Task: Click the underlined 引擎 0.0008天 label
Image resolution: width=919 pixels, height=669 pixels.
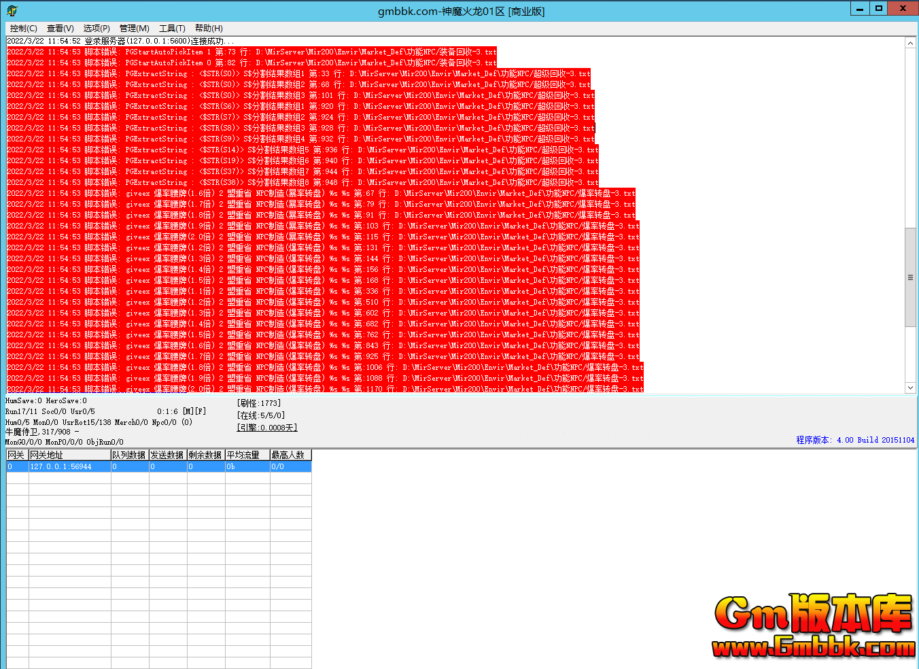Action: [x=266, y=428]
